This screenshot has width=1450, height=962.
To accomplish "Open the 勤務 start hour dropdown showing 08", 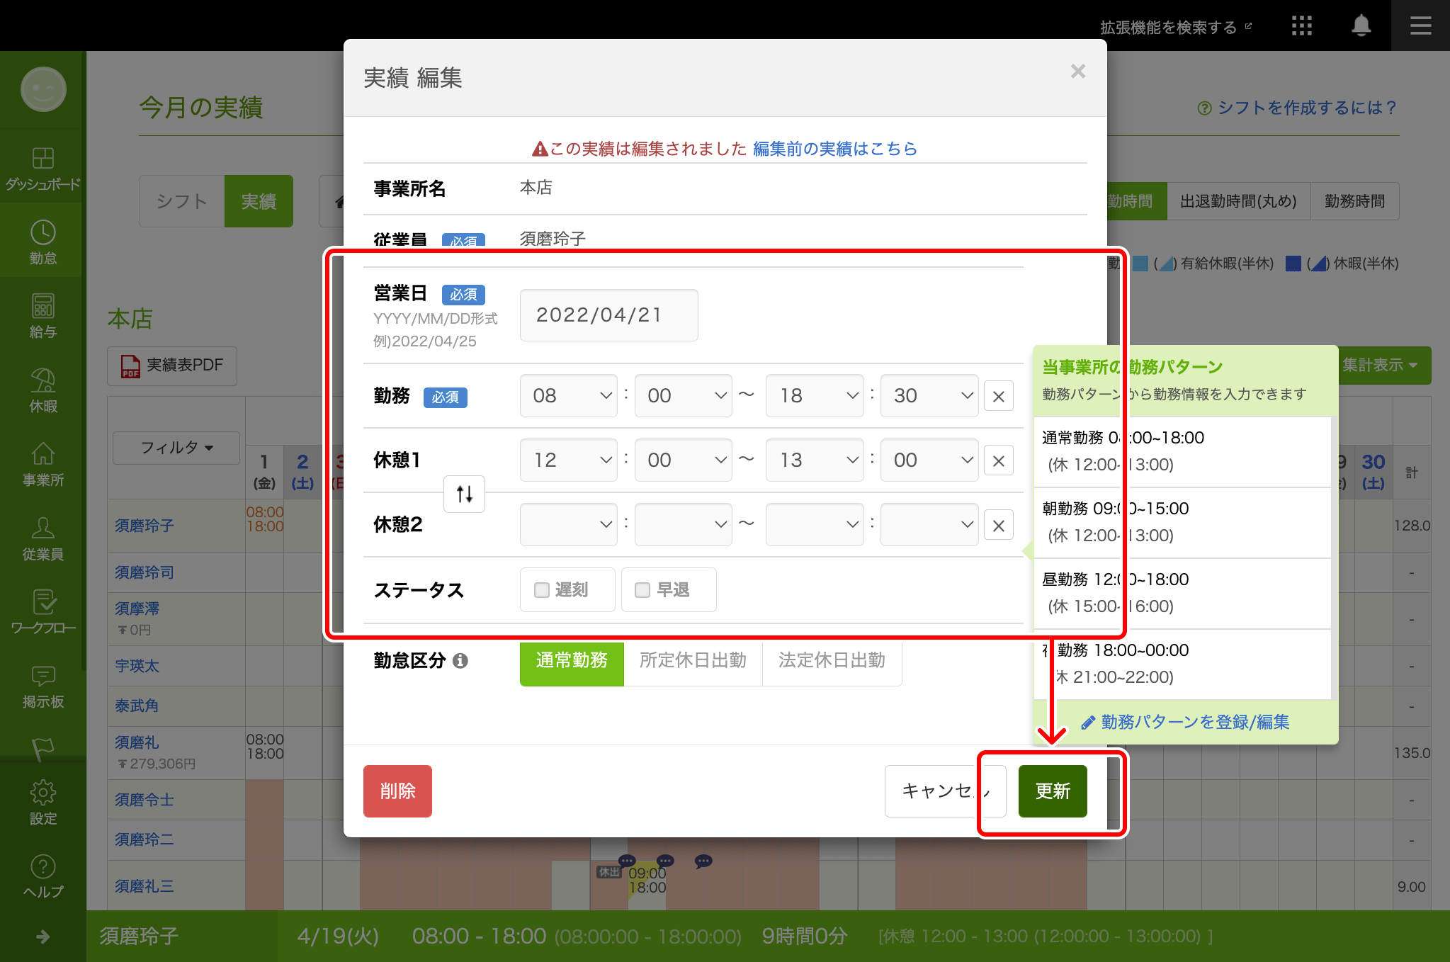I will click(x=568, y=396).
